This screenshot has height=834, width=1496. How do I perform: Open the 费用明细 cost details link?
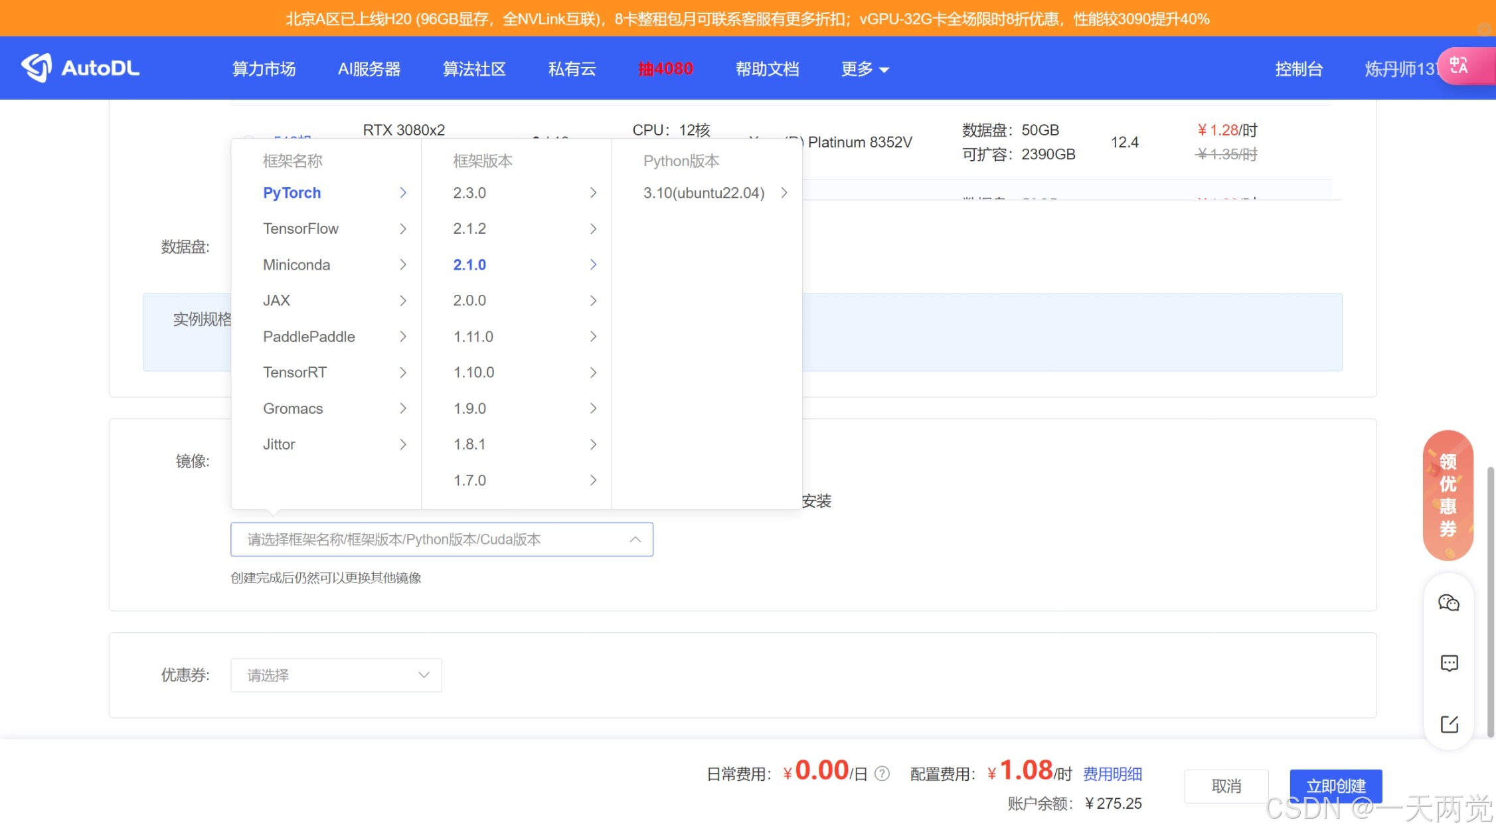click(x=1112, y=773)
